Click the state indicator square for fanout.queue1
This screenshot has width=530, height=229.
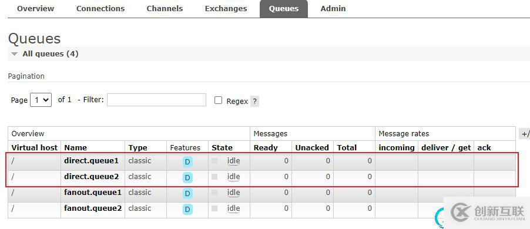pyautogui.click(x=214, y=193)
